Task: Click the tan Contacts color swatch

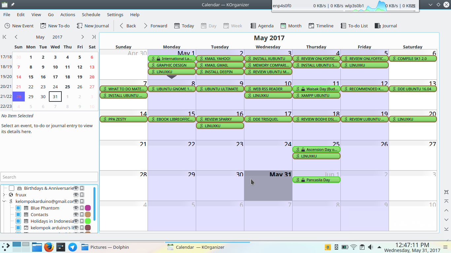Action: 88,214
